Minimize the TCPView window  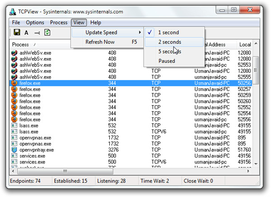[222, 10]
